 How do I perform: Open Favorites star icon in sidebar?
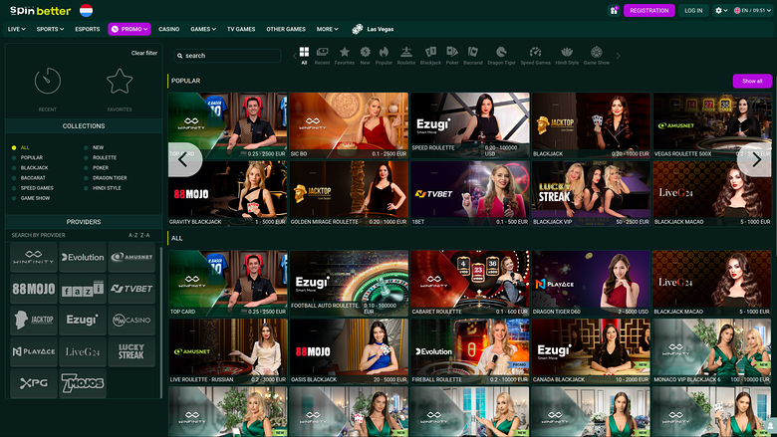(x=120, y=81)
